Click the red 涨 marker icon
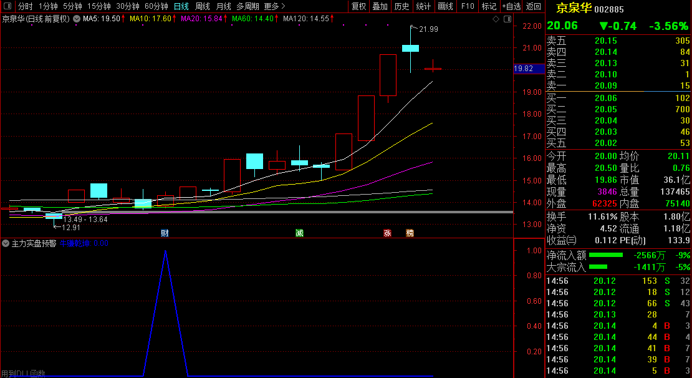Screen dimensions: 692x378 (x=387, y=233)
